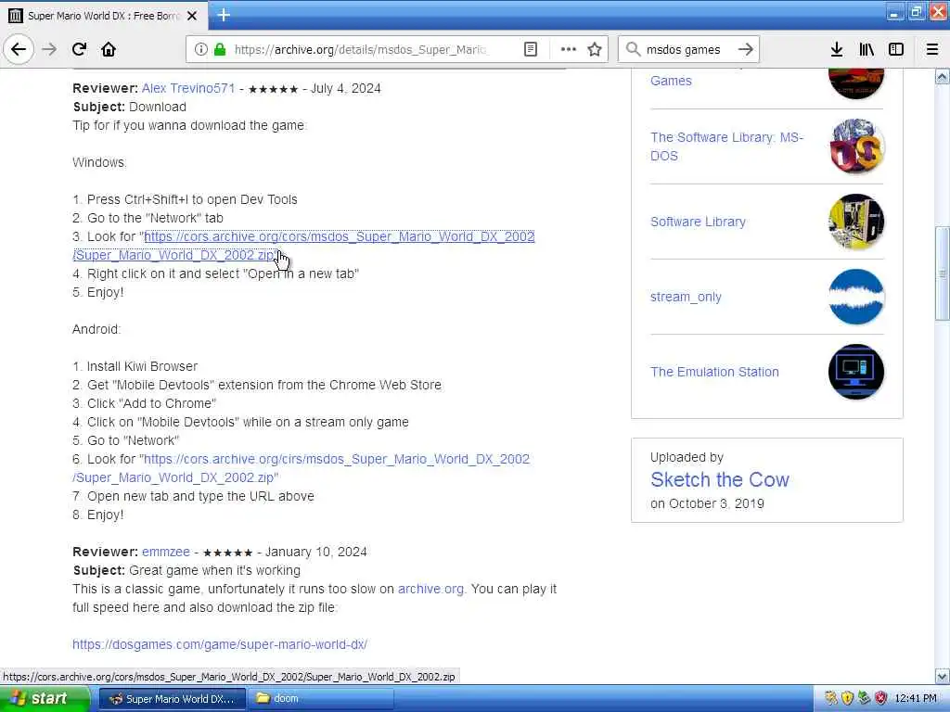Viewport: 950px width, 712px height.
Task: Click the stream_only waveform thumbnail
Action: [856, 297]
